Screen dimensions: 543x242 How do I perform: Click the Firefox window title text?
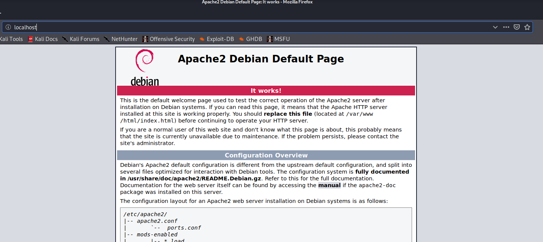pyautogui.click(x=257, y=2)
